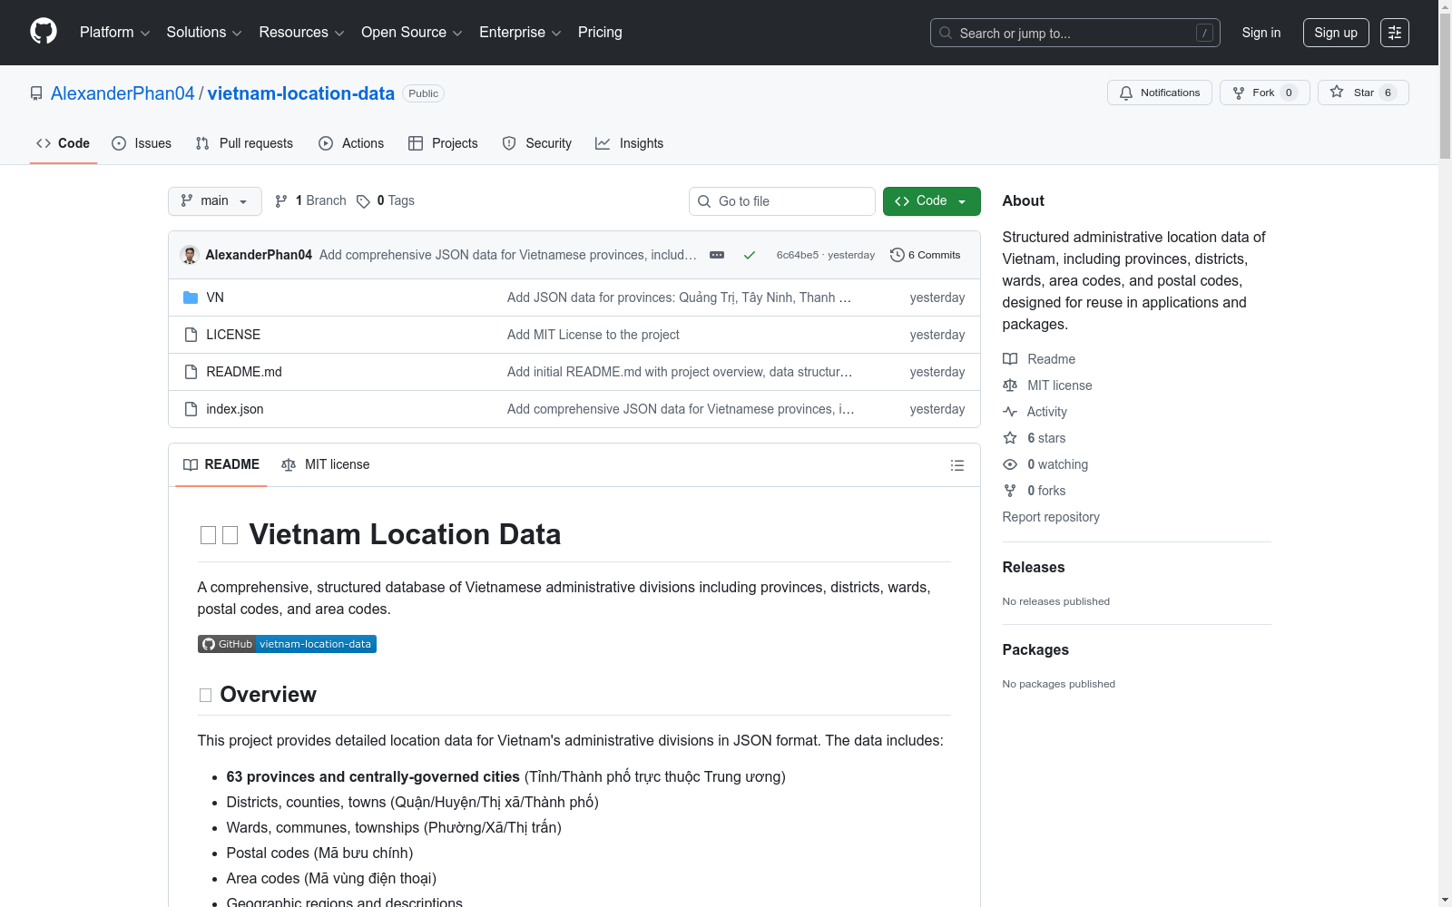Click AlexanderPhan04's avatar in the commit row

pos(190,255)
